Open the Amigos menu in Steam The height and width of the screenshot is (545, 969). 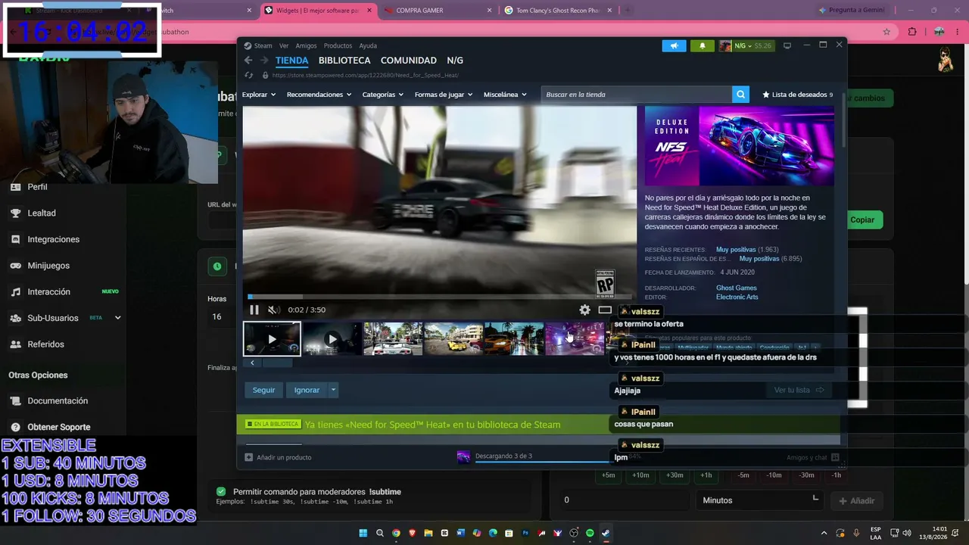pyautogui.click(x=306, y=45)
